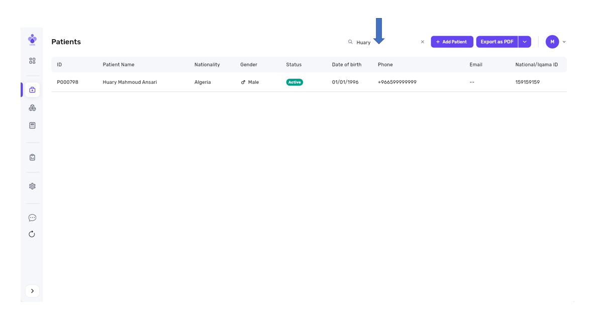The height and width of the screenshot is (319, 589).
Task: Open the settings gear icon
Action: point(32,186)
